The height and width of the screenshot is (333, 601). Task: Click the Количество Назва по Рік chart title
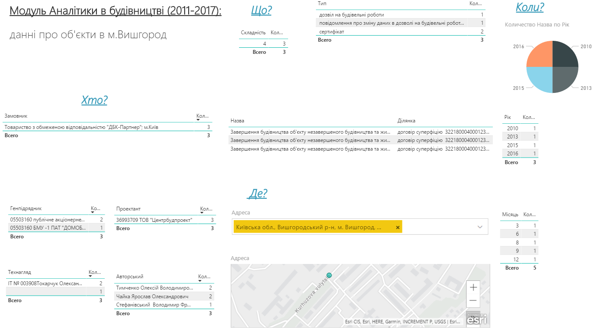click(x=537, y=25)
